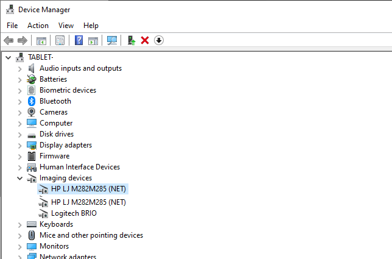This screenshot has height=259, width=392.
Task: Select the second HP LJ M282M285 (NET) entry
Action: 88,202
